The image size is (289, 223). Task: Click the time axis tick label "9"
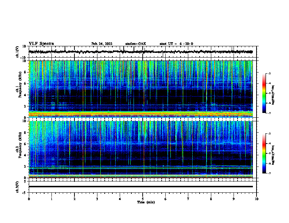[x=234, y=199]
